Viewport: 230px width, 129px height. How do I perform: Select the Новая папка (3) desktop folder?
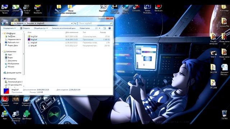pyautogui.click(x=224, y=54)
